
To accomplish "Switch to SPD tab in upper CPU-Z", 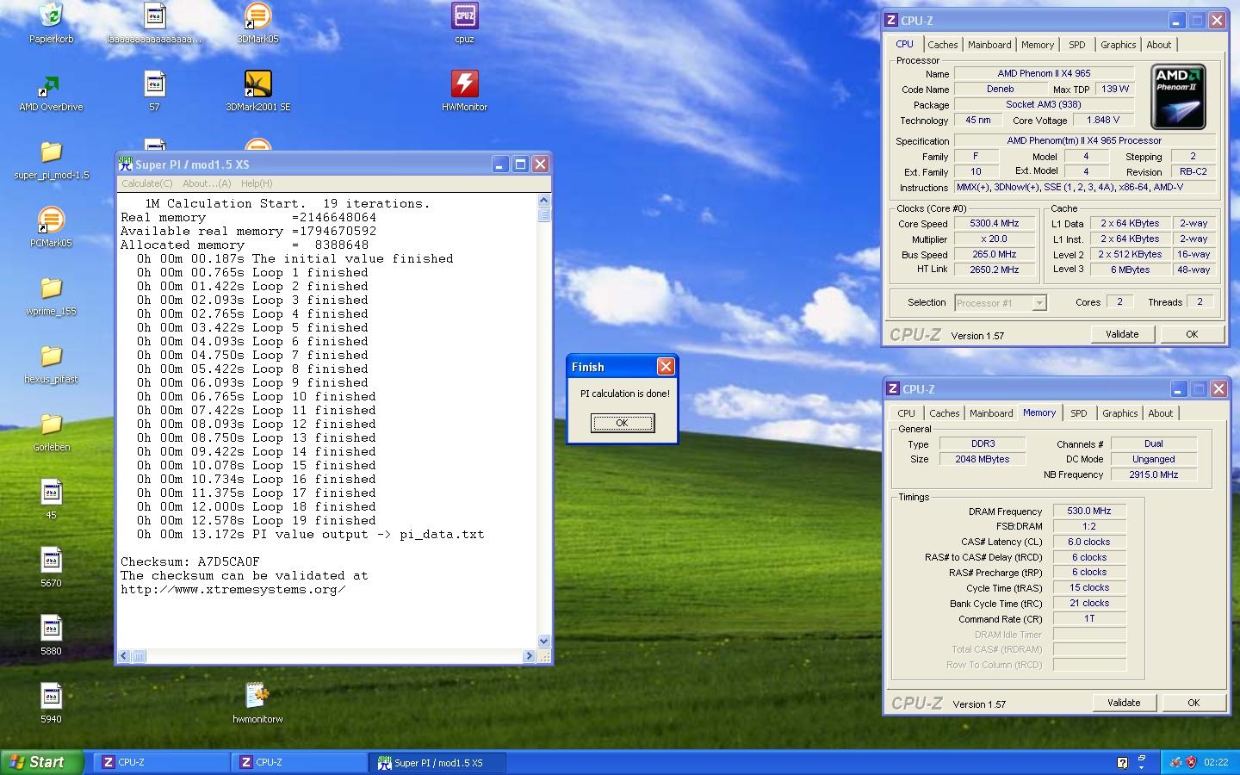I will point(1077,45).
